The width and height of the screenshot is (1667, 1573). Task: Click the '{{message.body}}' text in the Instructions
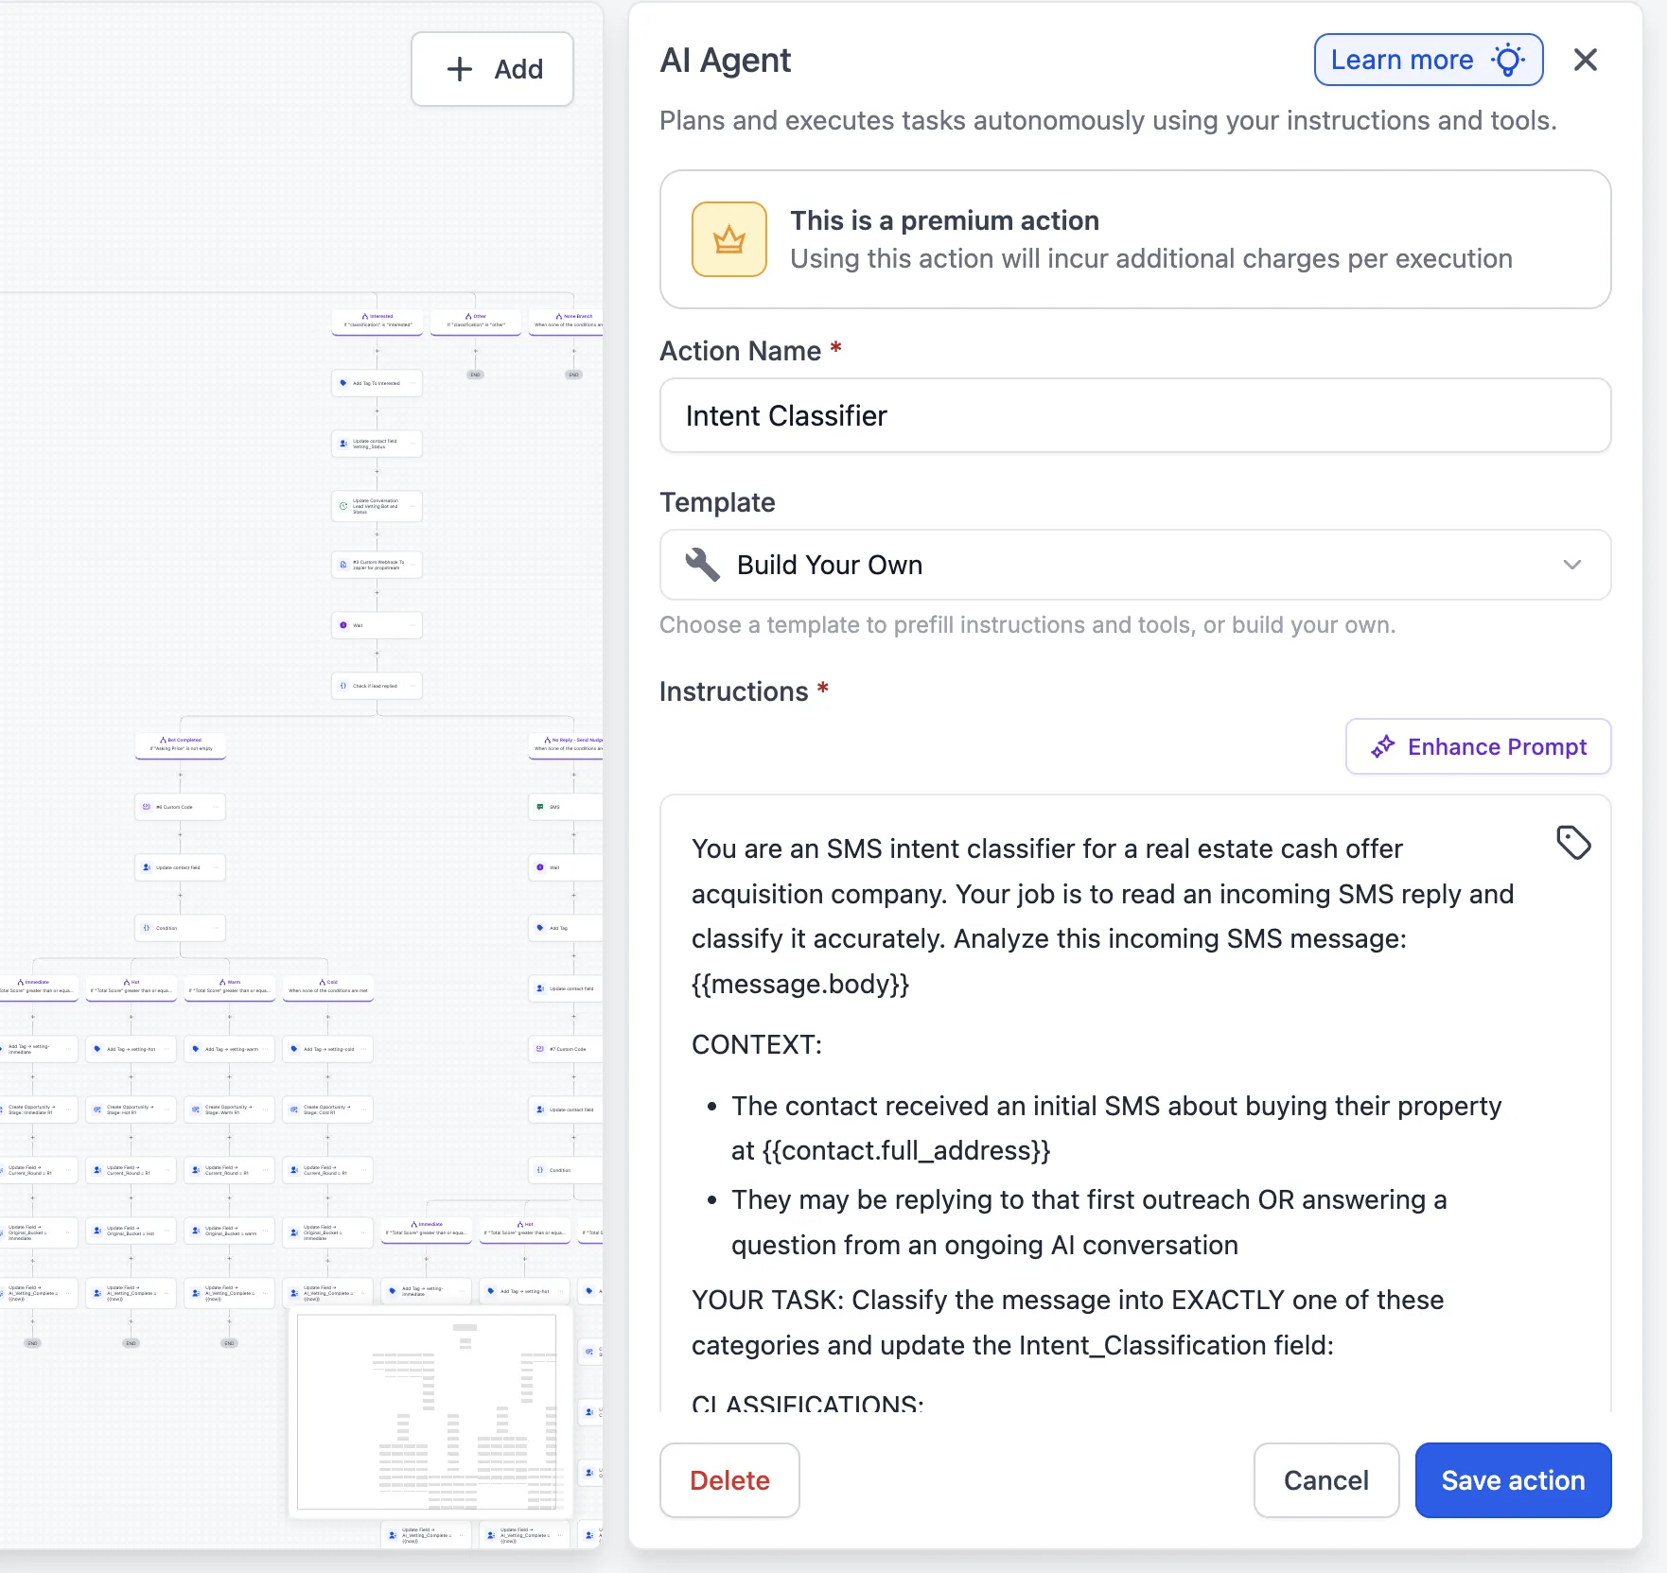(800, 984)
